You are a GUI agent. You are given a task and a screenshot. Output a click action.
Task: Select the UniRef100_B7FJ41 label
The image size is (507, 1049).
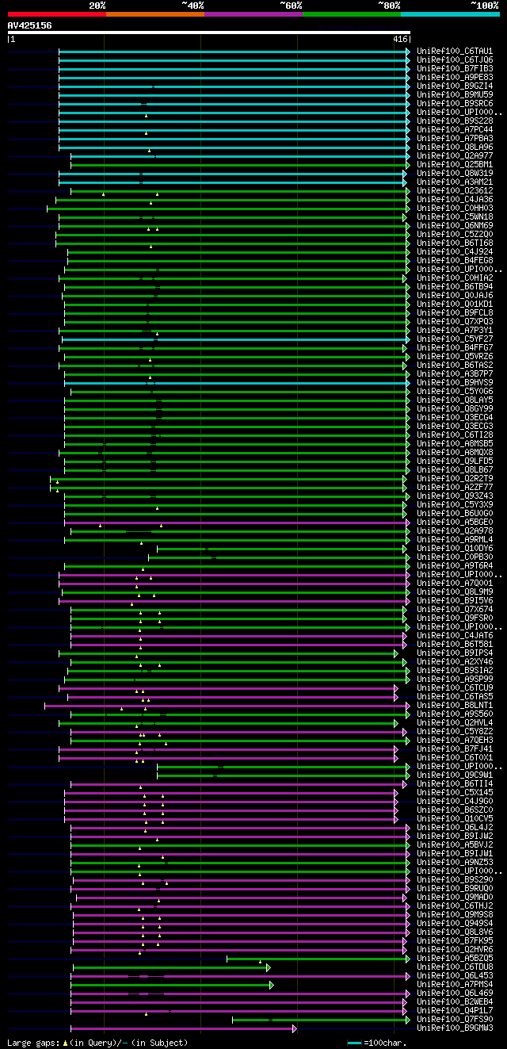click(x=455, y=748)
